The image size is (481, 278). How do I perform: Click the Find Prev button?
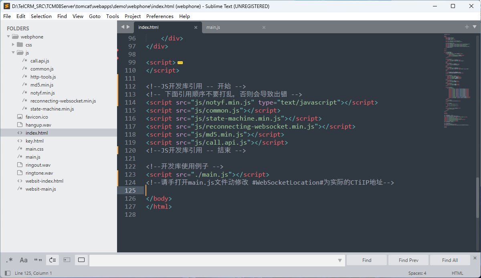pos(408,260)
